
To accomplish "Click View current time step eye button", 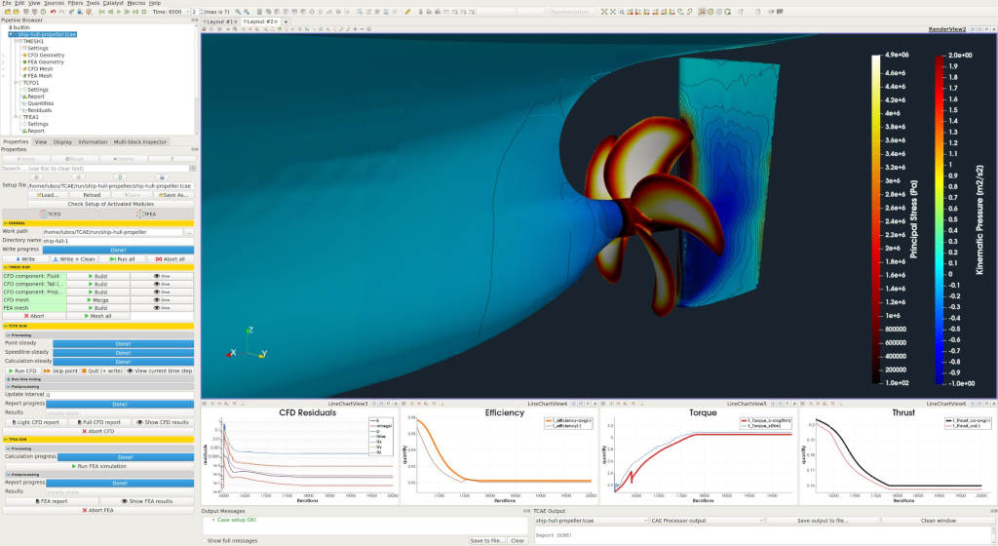I will [x=159, y=370].
